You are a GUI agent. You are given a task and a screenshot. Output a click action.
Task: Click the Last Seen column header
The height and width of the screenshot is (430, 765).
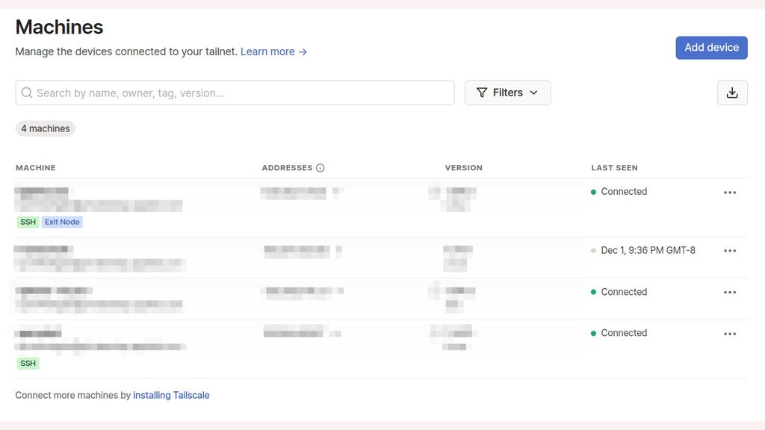614,168
